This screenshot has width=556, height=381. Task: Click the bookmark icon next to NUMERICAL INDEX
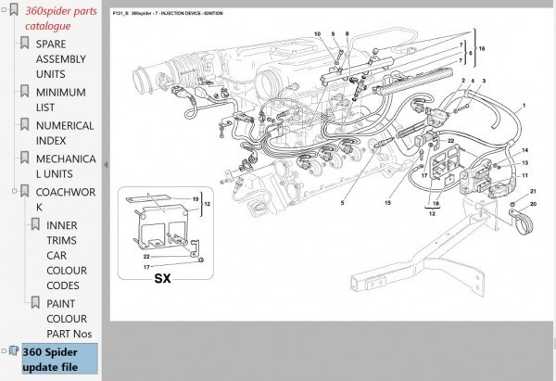pos(24,124)
